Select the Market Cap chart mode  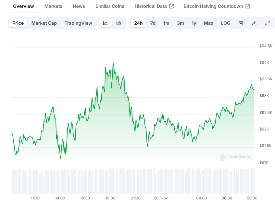tap(44, 23)
